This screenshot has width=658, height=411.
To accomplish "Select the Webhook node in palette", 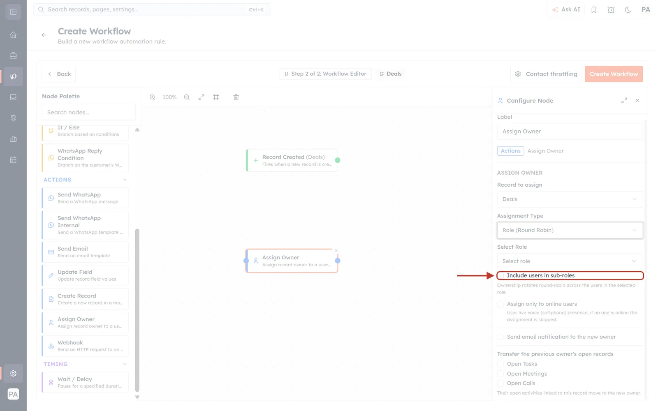I will 85,346.
